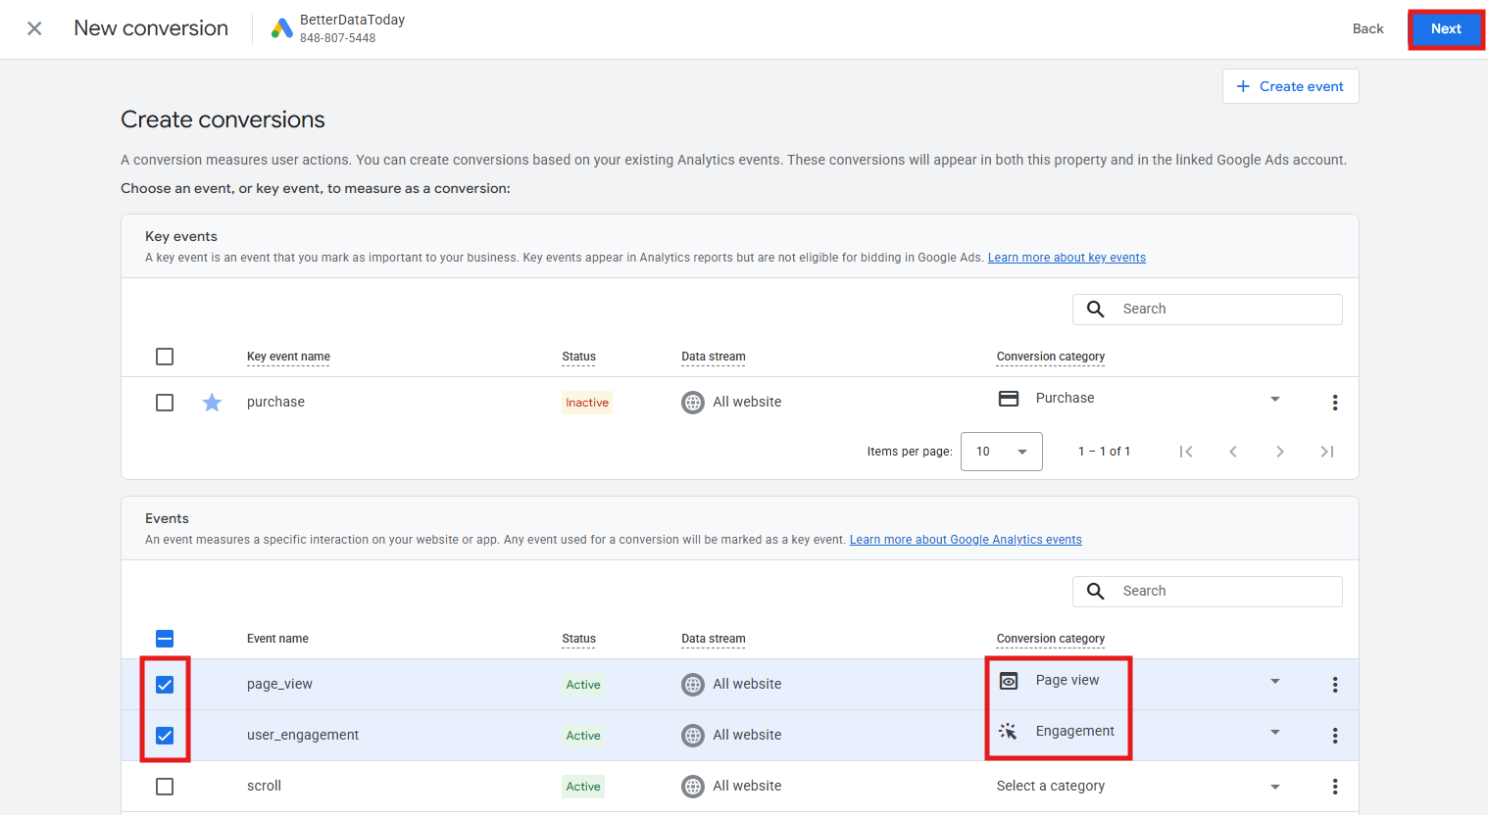Image resolution: width=1488 pixels, height=815 pixels.
Task: Close the New conversion dialog via X
Action: pyautogui.click(x=34, y=28)
